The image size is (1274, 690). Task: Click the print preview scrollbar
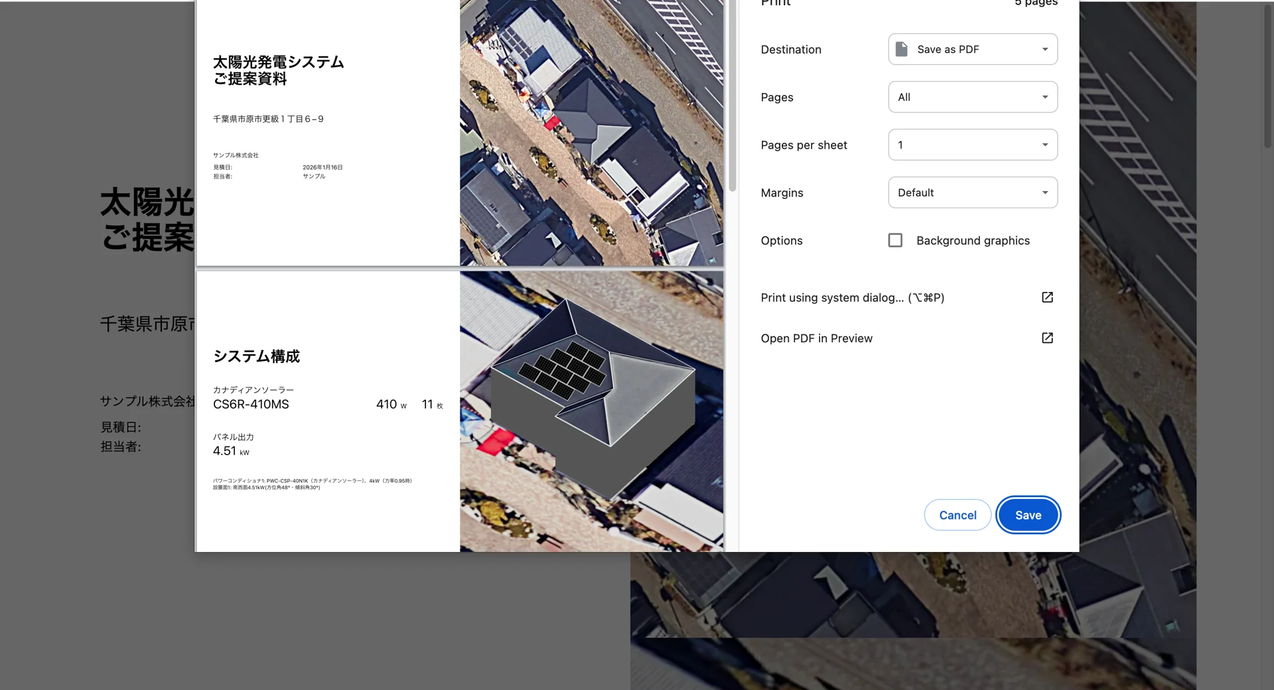(733, 96)
